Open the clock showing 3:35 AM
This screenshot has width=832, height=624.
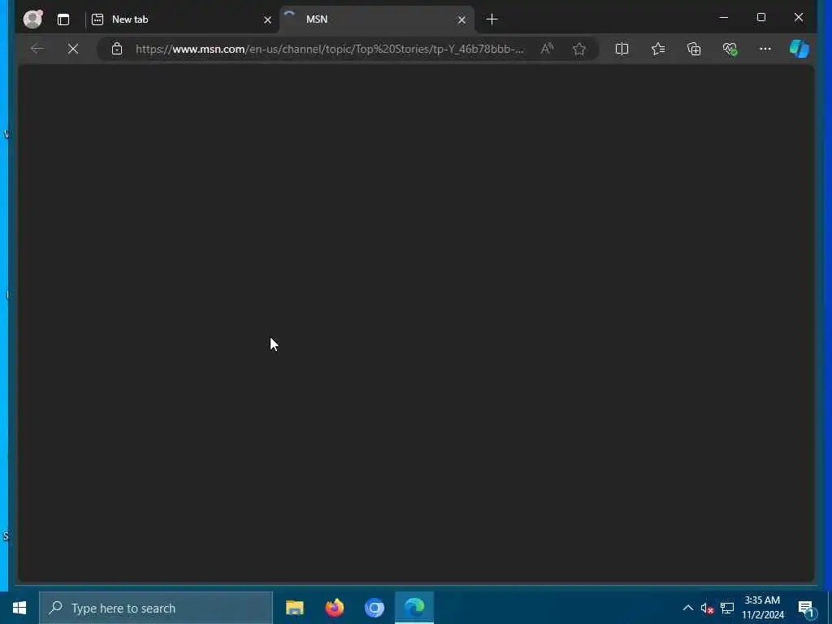coord(762,608)
